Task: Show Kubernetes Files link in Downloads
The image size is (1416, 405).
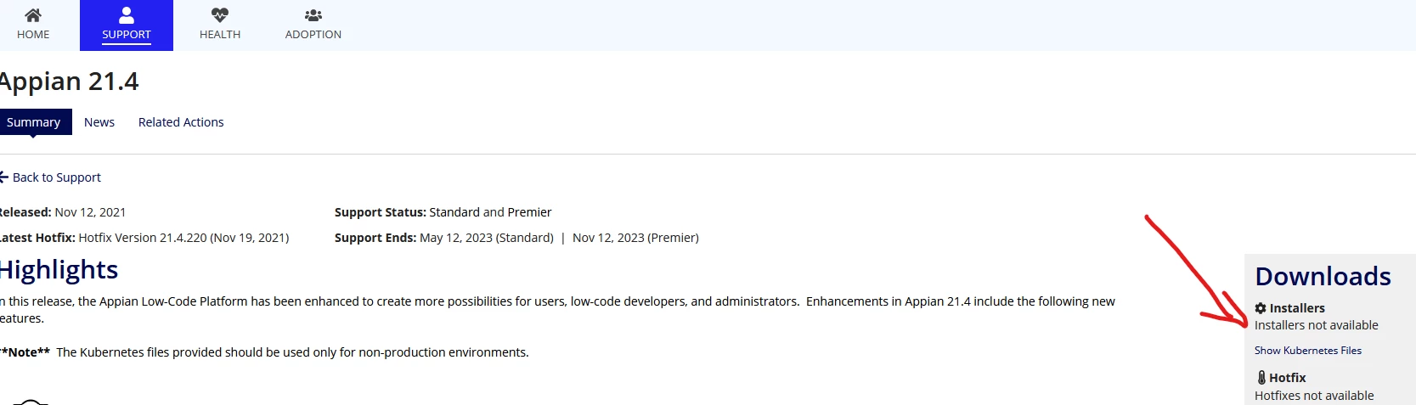Action: coord(1308,351)
